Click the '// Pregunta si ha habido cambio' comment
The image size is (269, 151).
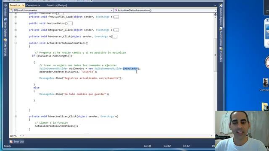click(80, 52)
